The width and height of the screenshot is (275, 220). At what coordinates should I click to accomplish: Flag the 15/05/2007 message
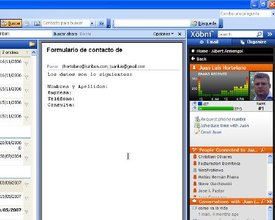pyautogui.click(x=27, y=198)
